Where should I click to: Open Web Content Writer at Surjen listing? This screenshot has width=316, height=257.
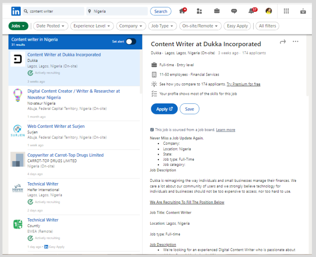tap(56, 126)
